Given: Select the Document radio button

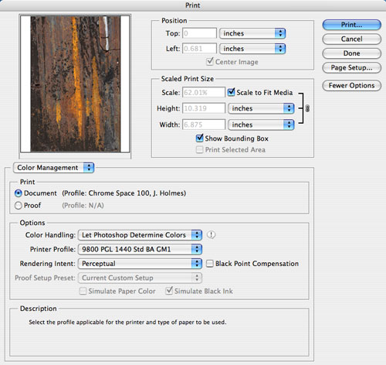Looking at the screenshot, I should (19, 193).
